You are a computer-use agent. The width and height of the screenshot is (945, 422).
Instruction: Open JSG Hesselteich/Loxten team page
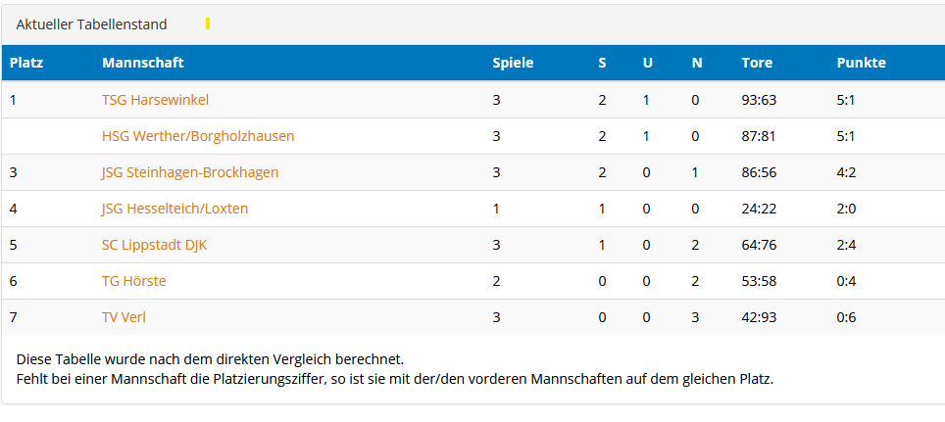(x=174, y=209)
